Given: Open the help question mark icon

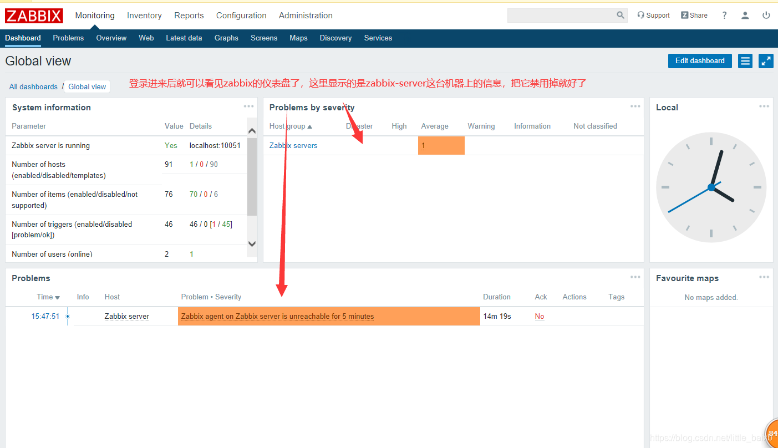Looking at the screenshot, I should point(724,16).
